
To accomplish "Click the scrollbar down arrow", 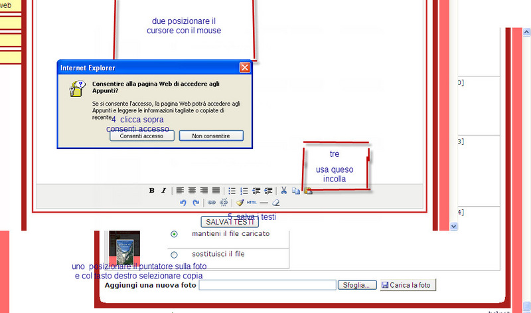I will pos(454,226).
